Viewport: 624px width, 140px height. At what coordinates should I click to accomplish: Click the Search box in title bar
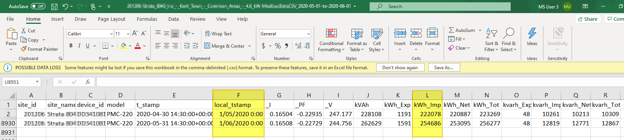click(440, 7)
